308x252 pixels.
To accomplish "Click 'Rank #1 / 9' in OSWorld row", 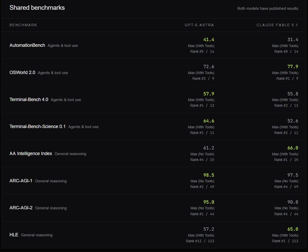I will [x=287, y=79].
